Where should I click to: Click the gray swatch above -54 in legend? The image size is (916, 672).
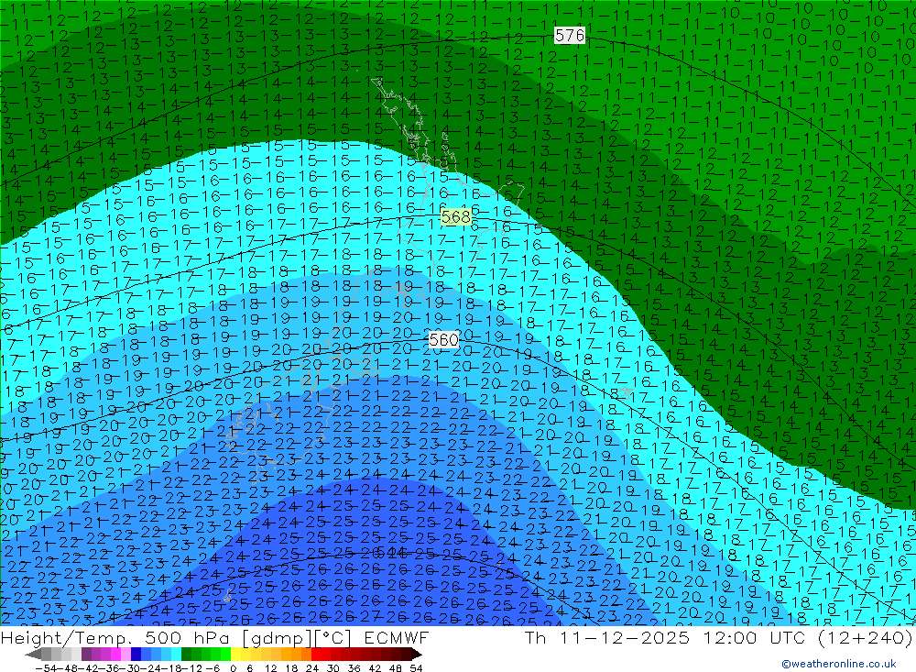pos(46,655)
